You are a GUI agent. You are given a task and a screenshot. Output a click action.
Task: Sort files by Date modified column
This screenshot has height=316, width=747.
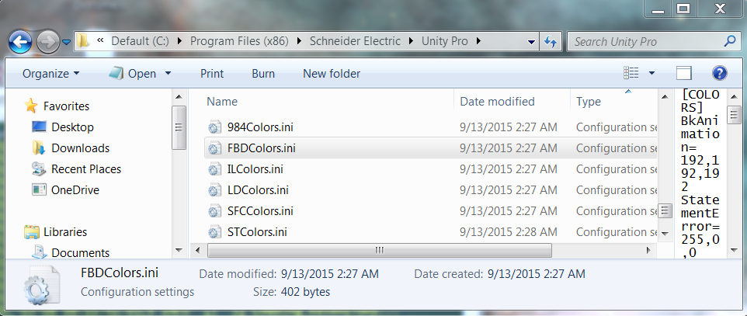tap(497, 102)
